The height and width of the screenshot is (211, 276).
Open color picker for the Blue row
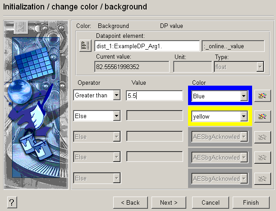(x=261, y=96)
